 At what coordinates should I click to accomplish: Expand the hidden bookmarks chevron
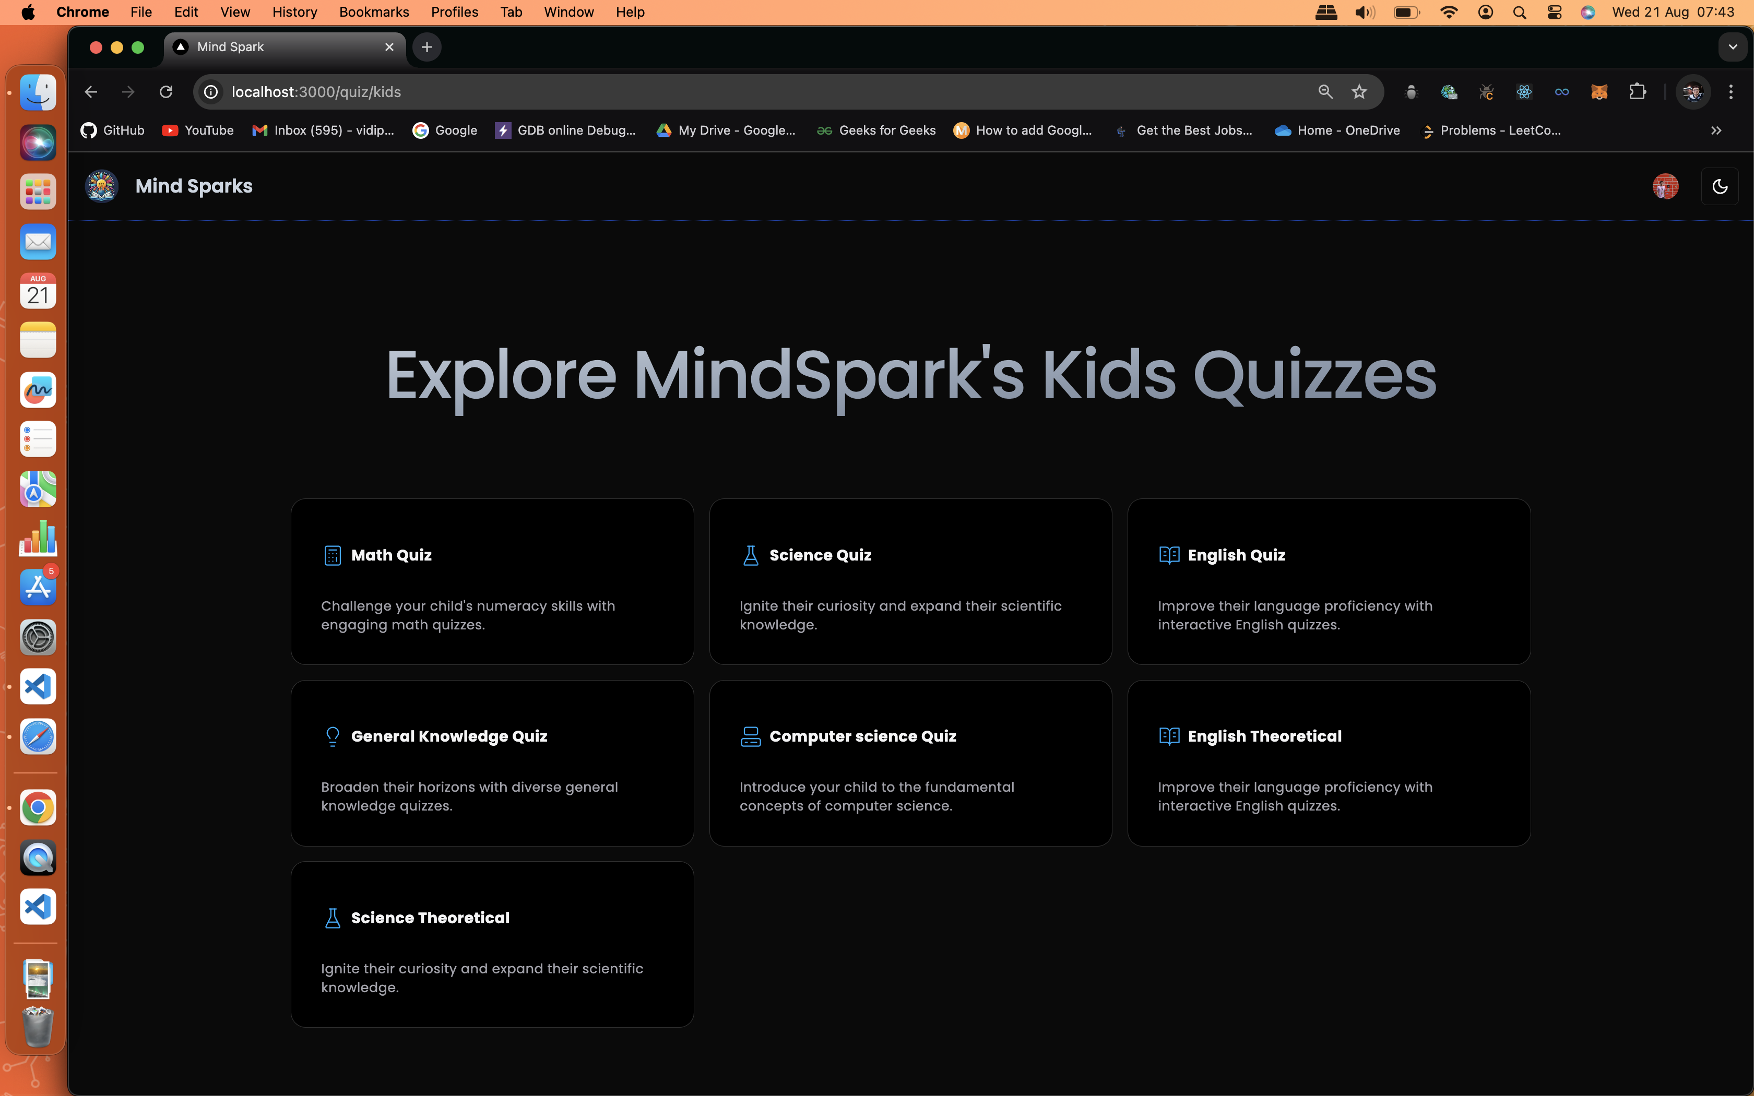coord(1715,130)
